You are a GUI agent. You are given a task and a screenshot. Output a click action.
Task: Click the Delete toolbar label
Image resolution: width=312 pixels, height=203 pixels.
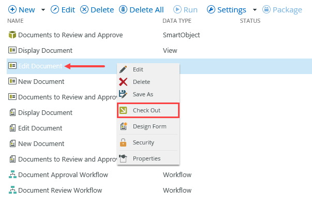coord(102,9)
